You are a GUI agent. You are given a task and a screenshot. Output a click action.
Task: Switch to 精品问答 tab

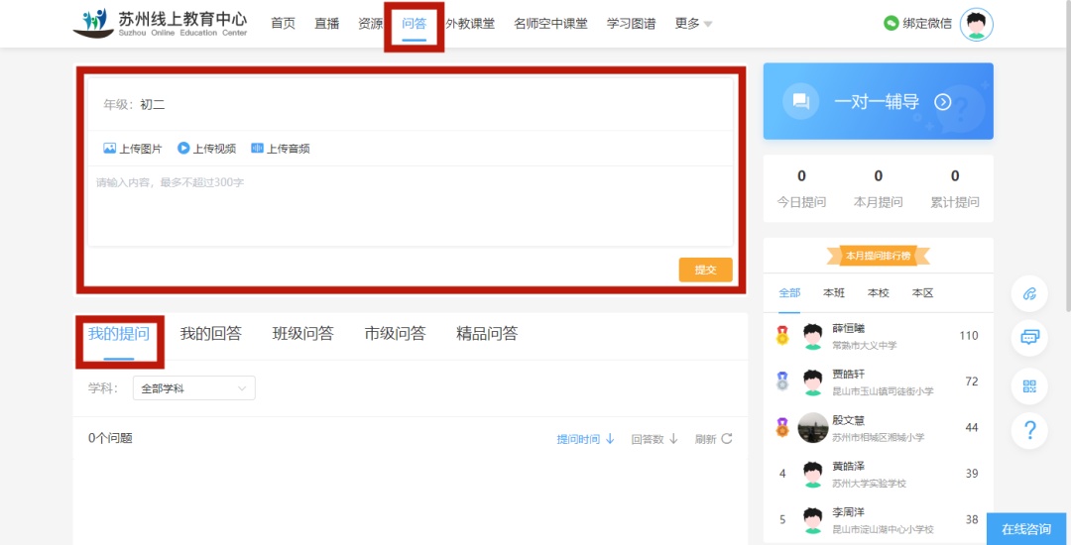point(486,334)
